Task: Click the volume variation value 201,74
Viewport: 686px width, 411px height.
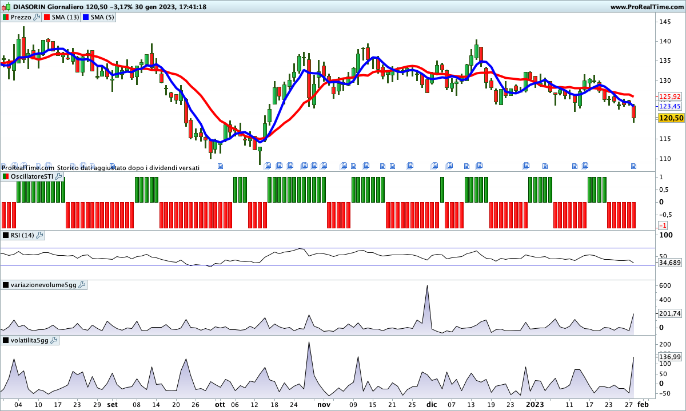Action: [670, 313]
